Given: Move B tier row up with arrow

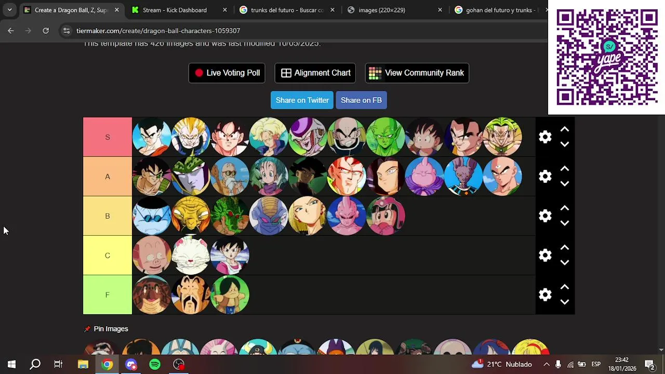Looking at the screenshot, I should (565, 208).
